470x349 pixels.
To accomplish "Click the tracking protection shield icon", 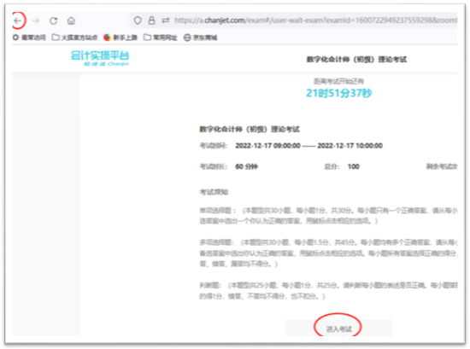I will pyautogui.click(x=138, y=20).
